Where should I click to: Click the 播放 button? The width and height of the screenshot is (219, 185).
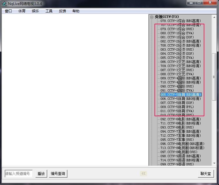click(x=41, y=174)
